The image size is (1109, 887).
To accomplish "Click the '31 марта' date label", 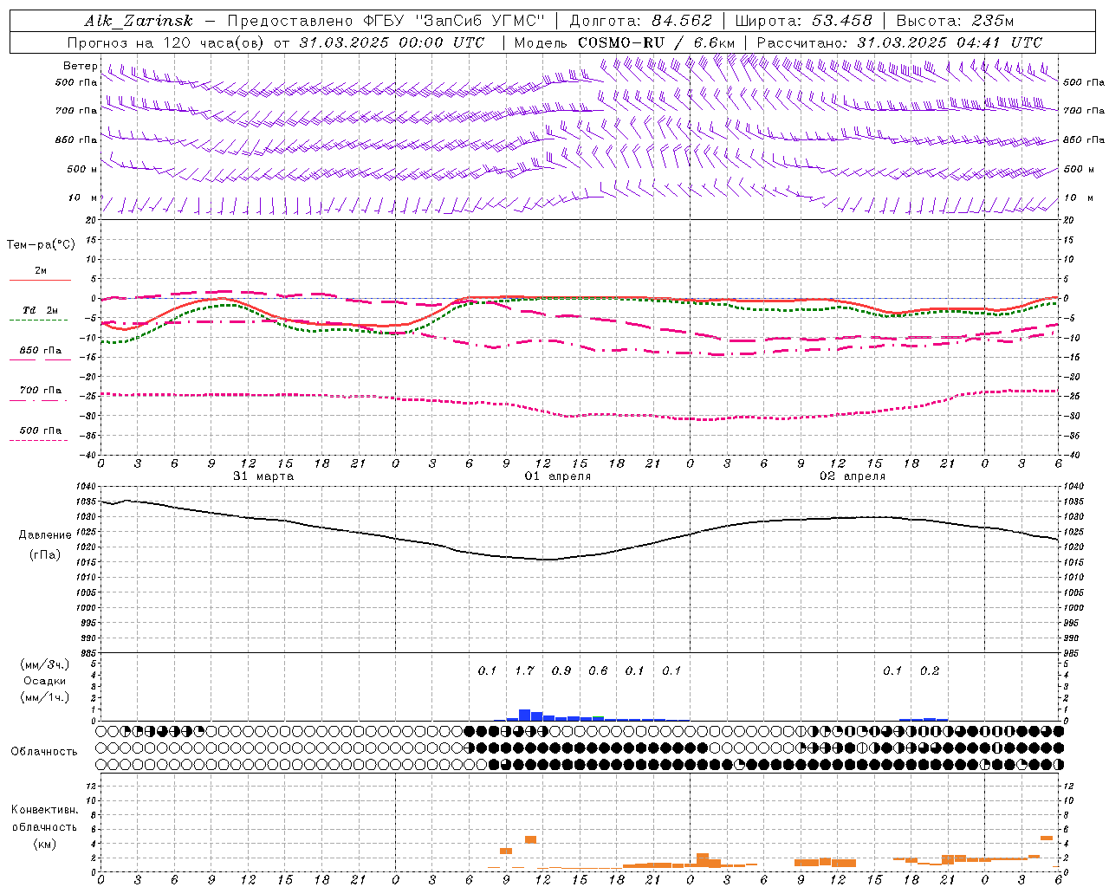I will (263, 476).
